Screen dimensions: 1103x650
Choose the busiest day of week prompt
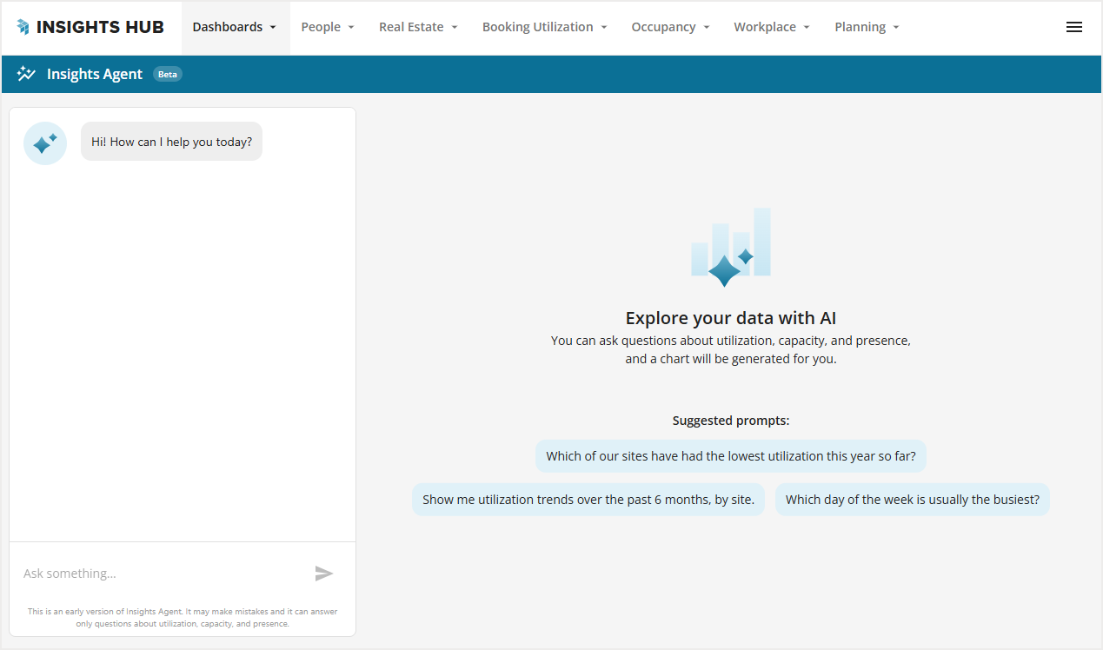[x=912, y=500]
